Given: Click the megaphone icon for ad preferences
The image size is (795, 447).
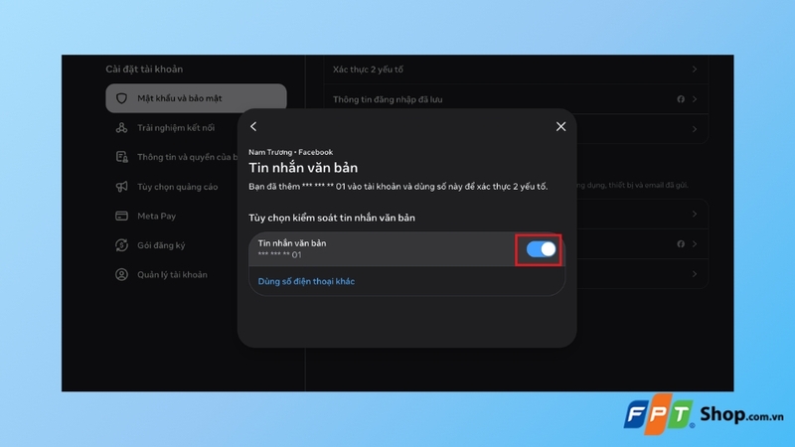Looking at the screenshot, I should click(121, 187).
